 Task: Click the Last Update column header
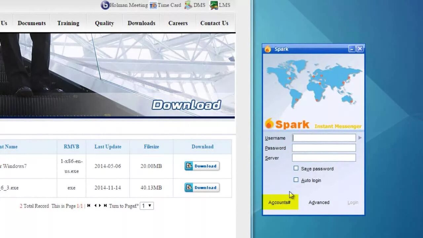click(108, 146)
